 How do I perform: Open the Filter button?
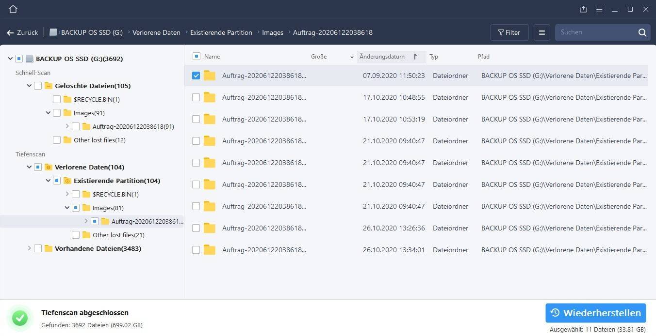pos(509,32)
